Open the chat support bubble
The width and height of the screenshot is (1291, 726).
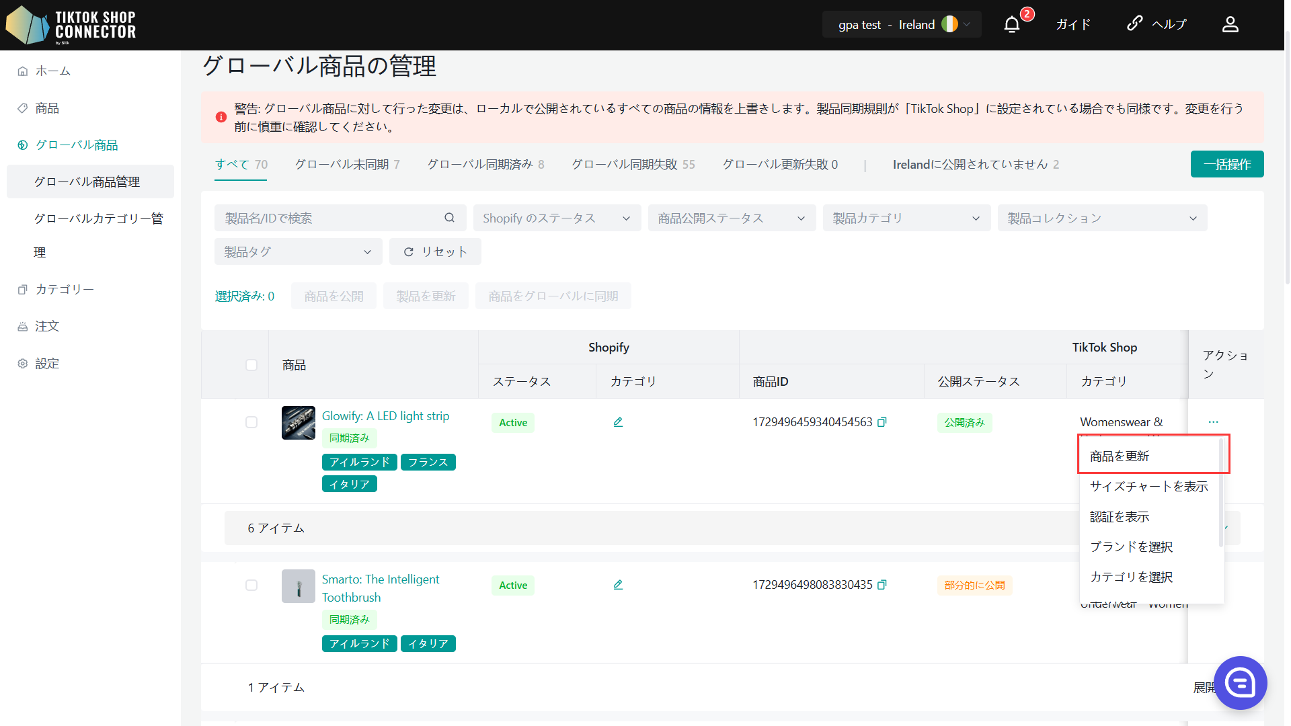[1240, 683]
